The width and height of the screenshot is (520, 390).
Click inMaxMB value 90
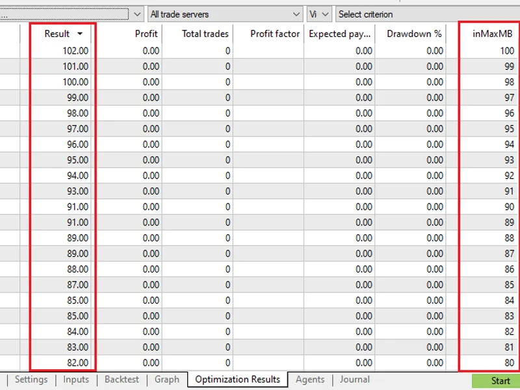[510, 207]
